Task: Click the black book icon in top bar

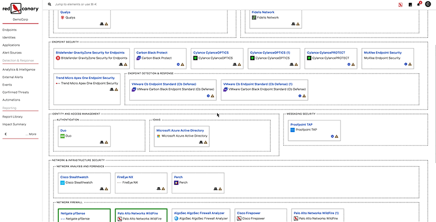Action: pos(410,5)
